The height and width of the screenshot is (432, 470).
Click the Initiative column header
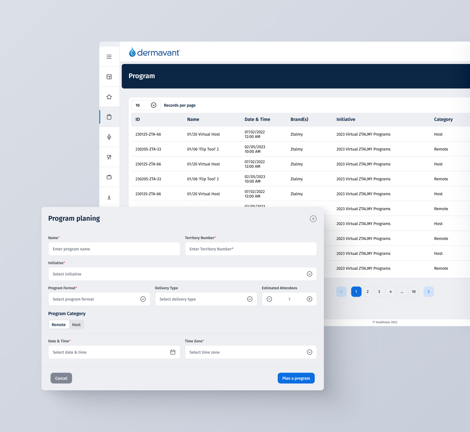point(346,119)
